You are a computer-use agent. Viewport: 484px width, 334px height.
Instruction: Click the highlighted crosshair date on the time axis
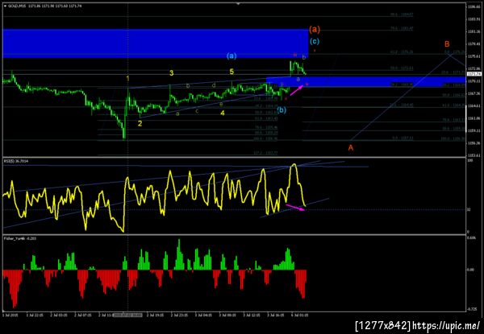(127, 315)
